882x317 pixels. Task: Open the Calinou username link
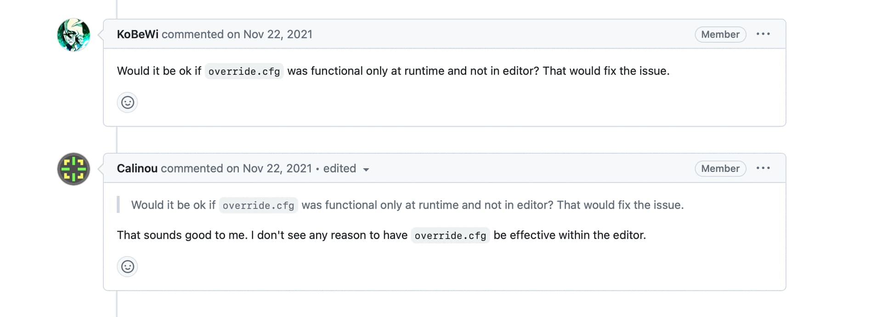click(x=137, y=168)
